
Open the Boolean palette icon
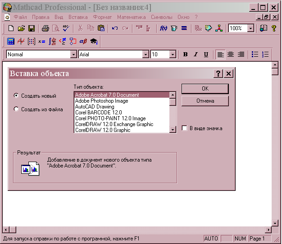[63, 41]
